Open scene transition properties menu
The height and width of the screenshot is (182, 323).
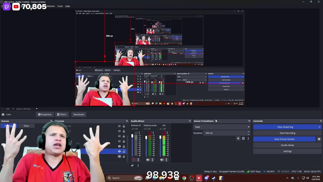click(248, 138)
